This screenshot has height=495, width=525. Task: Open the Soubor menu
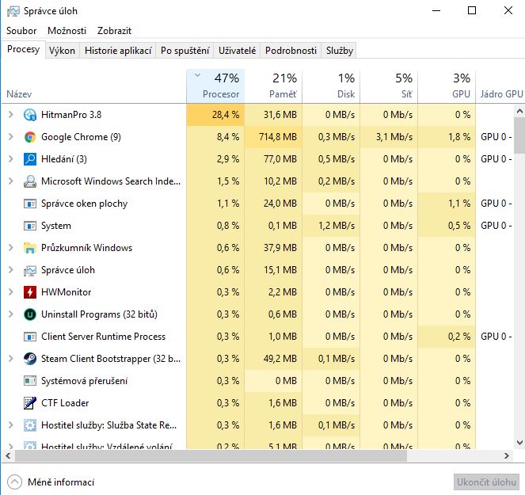click(21, 31)
